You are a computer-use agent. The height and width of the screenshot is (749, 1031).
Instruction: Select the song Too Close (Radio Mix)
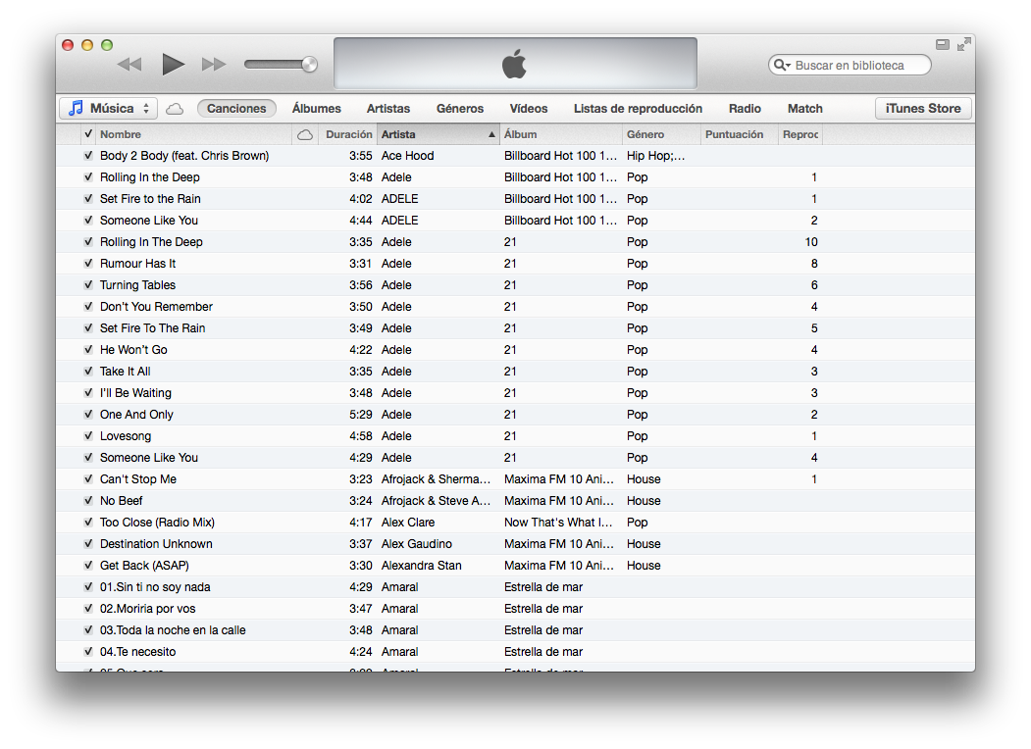coord(157,523)
